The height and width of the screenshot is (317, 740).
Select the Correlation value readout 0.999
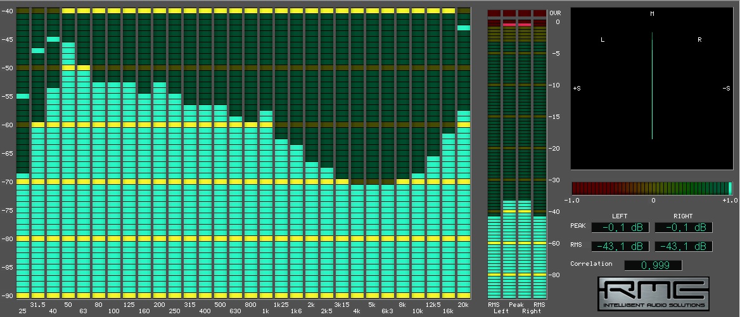(653, 265)
